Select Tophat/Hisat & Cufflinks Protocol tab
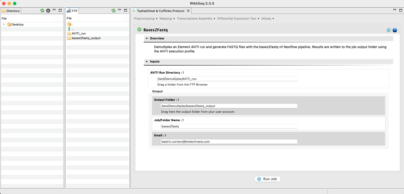Viewport: 404px width, 194px height. [161, 11]
